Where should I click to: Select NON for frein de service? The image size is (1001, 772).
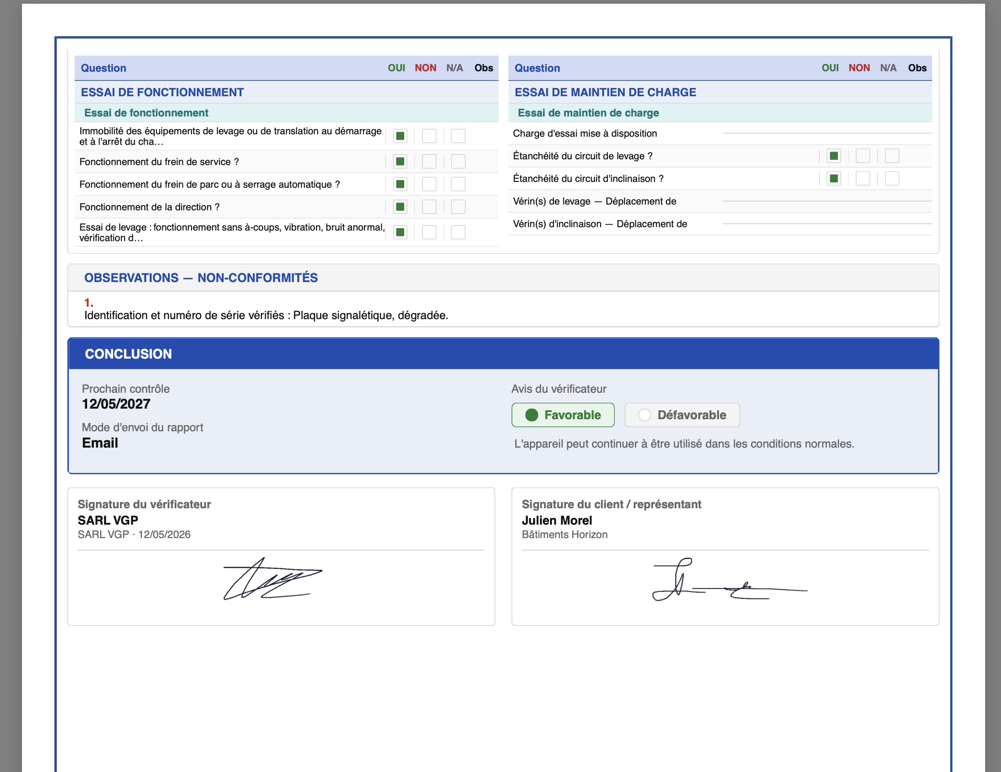tap(429, 161)
